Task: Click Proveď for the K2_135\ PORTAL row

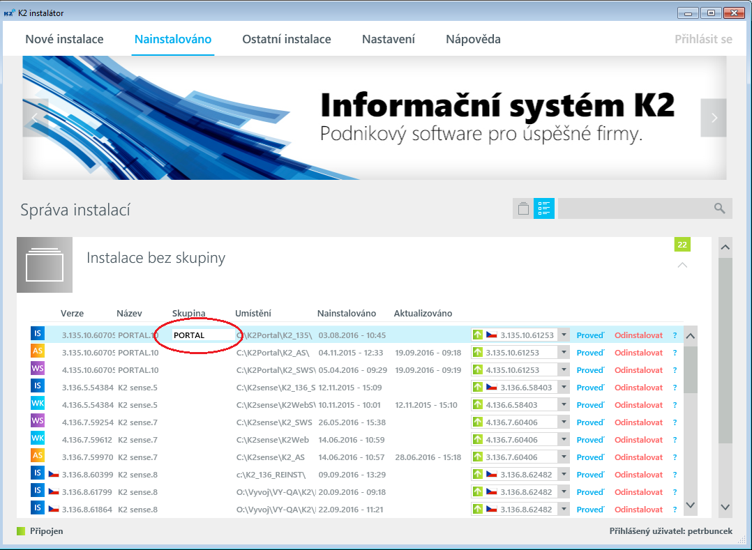Action: (590, 335)
